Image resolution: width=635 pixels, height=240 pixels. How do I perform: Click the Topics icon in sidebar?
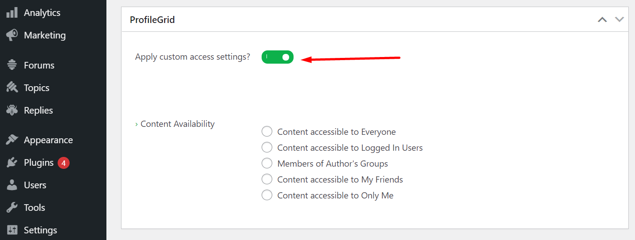[12, 88]
